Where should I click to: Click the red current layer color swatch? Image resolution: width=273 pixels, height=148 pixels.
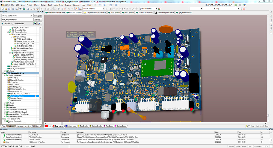pyautogui.click(x=46, y=126)
